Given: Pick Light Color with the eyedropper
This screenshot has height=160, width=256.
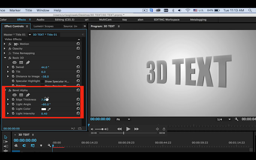Looking at the screenshot, I should pyautogui.click(x=49, y=109).
